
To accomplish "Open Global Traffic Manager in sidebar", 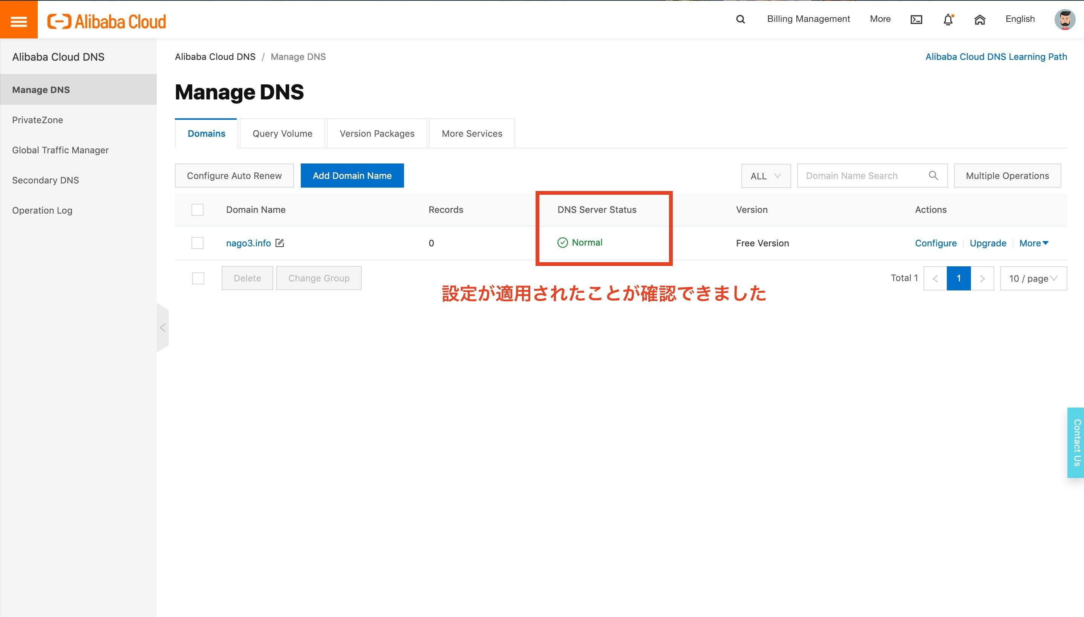I will pos(78,150).
